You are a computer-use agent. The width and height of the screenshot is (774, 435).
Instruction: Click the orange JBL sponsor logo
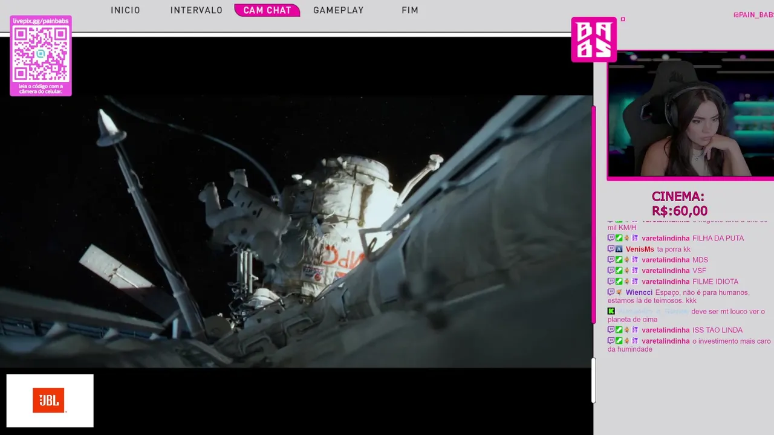pos(49,401)
